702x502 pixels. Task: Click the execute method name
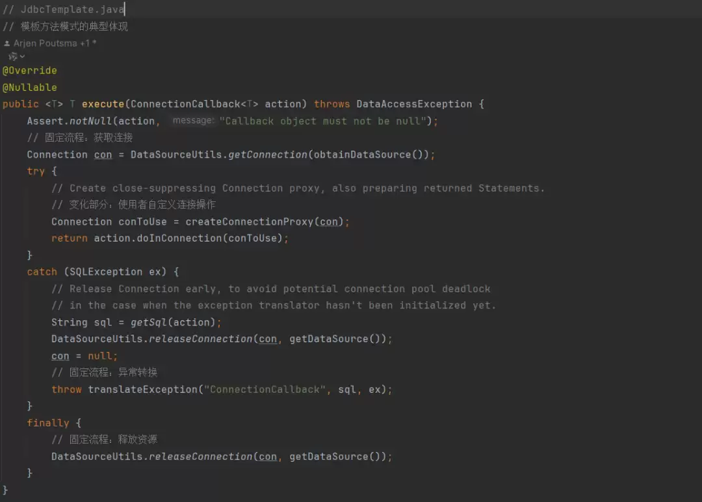click(103, 105)
